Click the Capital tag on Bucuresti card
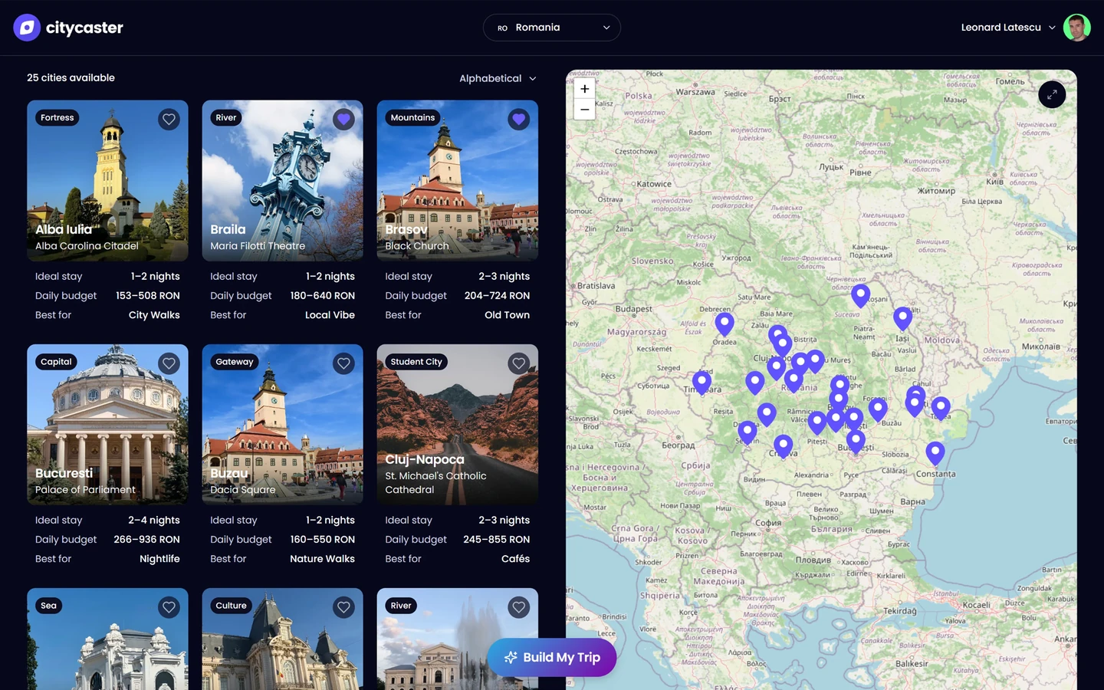This screenshot has width=1104, height=690. 56,362
